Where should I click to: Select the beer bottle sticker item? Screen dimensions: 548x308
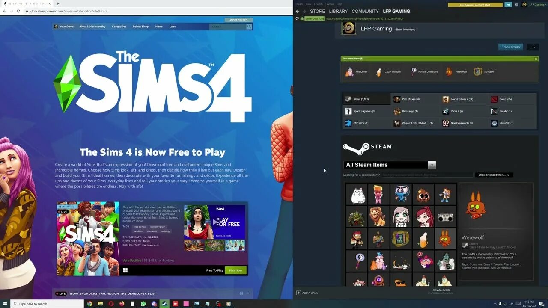coord(423,239)
